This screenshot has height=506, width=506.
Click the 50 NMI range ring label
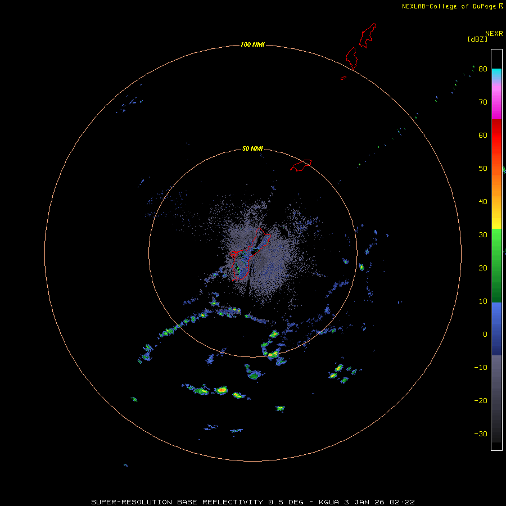(x=252, y=148)
